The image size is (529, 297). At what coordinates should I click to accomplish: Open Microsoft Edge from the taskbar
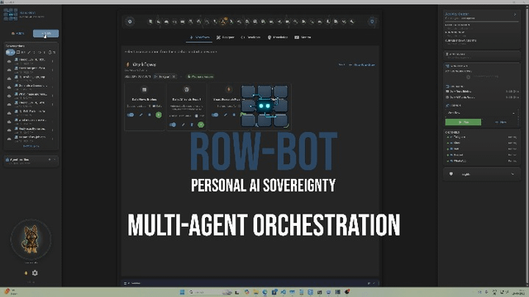point(264,292)
